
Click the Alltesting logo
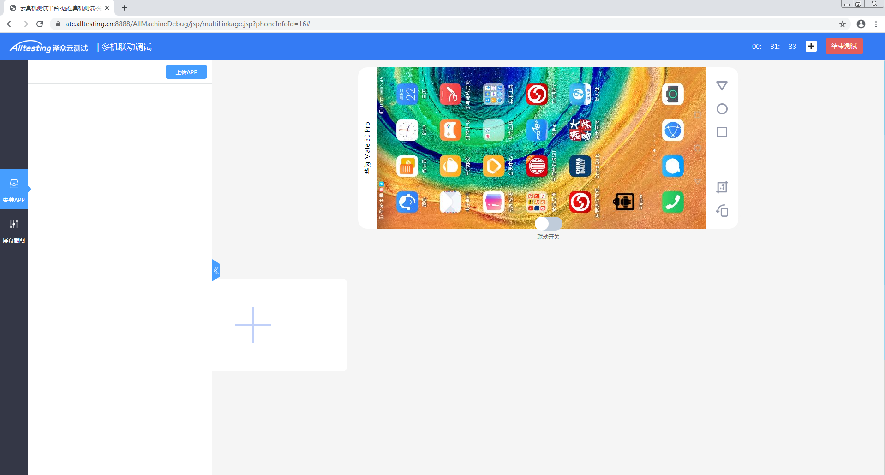tap(48, 47)
